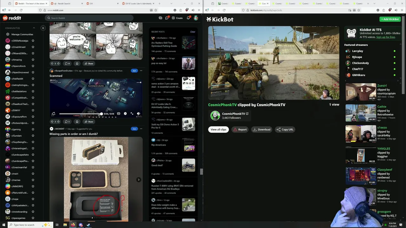The image size is (406, 228).
Task: Open the Reddit user avatar menu
Action: [196, 18]
